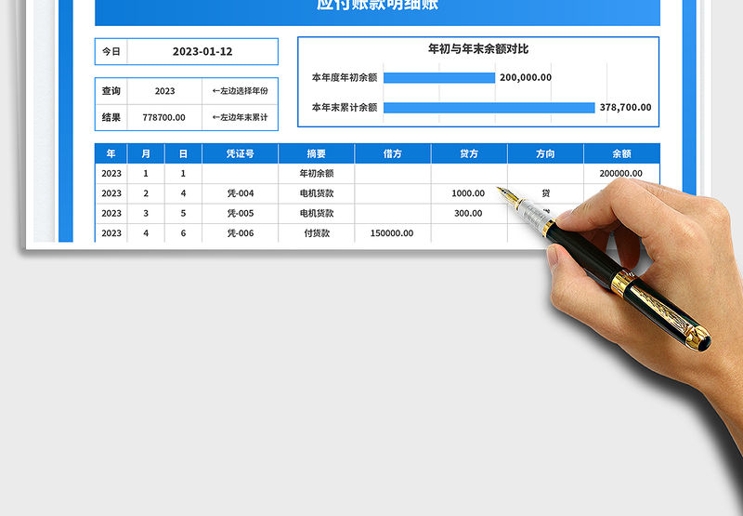Click the 摘要 column header
Image resolution: width=743 pixels, height=516 pixels.
(317, 153)
